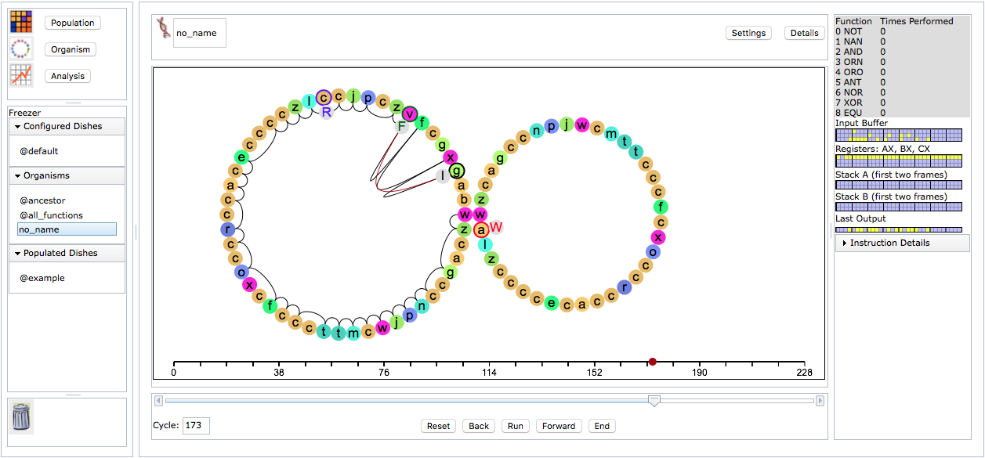This screenshot has width=985, height=458.
Task: Click the Last Output bit display
Action: click(898, 229)
